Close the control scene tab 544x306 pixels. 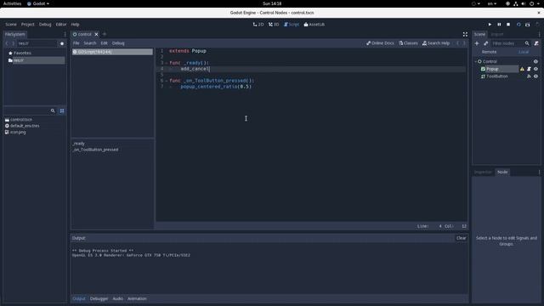(x=96, y=34)
